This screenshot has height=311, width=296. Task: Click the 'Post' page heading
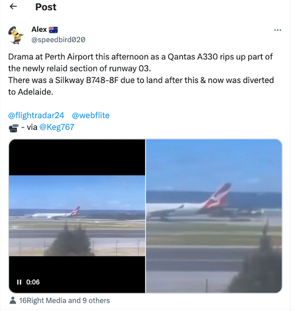(x=46, y=7)
